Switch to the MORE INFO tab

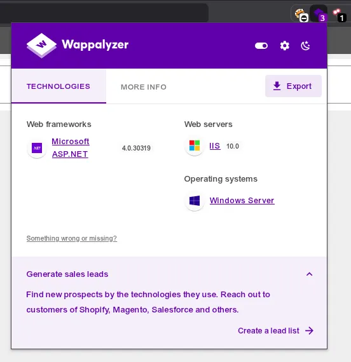coord(144,87)
